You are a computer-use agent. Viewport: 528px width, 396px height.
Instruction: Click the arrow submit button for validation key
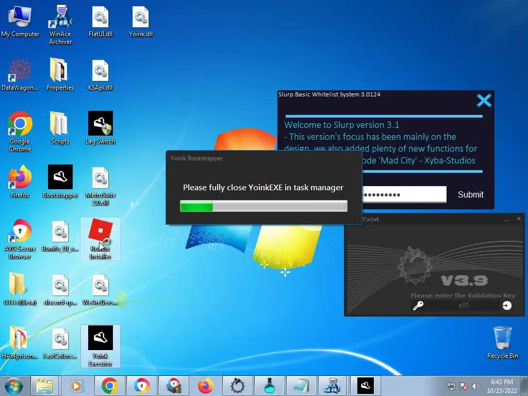point(507,305)
